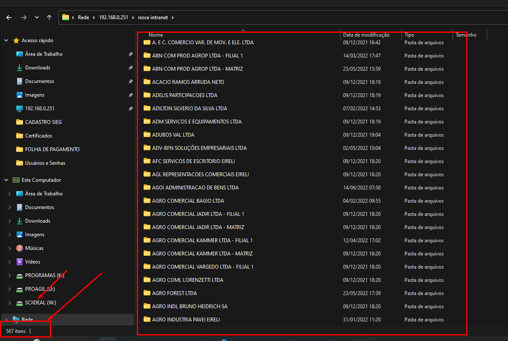Image resolution: width=508 pixels, height=341 pixels.
Task: Select ADUBOS VAL LTDA folder
Action: point(173,135)
